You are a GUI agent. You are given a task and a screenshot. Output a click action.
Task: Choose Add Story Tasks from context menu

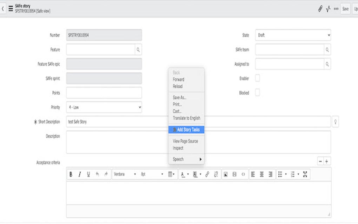(x=186, y=129)
